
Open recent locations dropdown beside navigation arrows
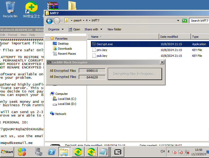tap(62, 21)
